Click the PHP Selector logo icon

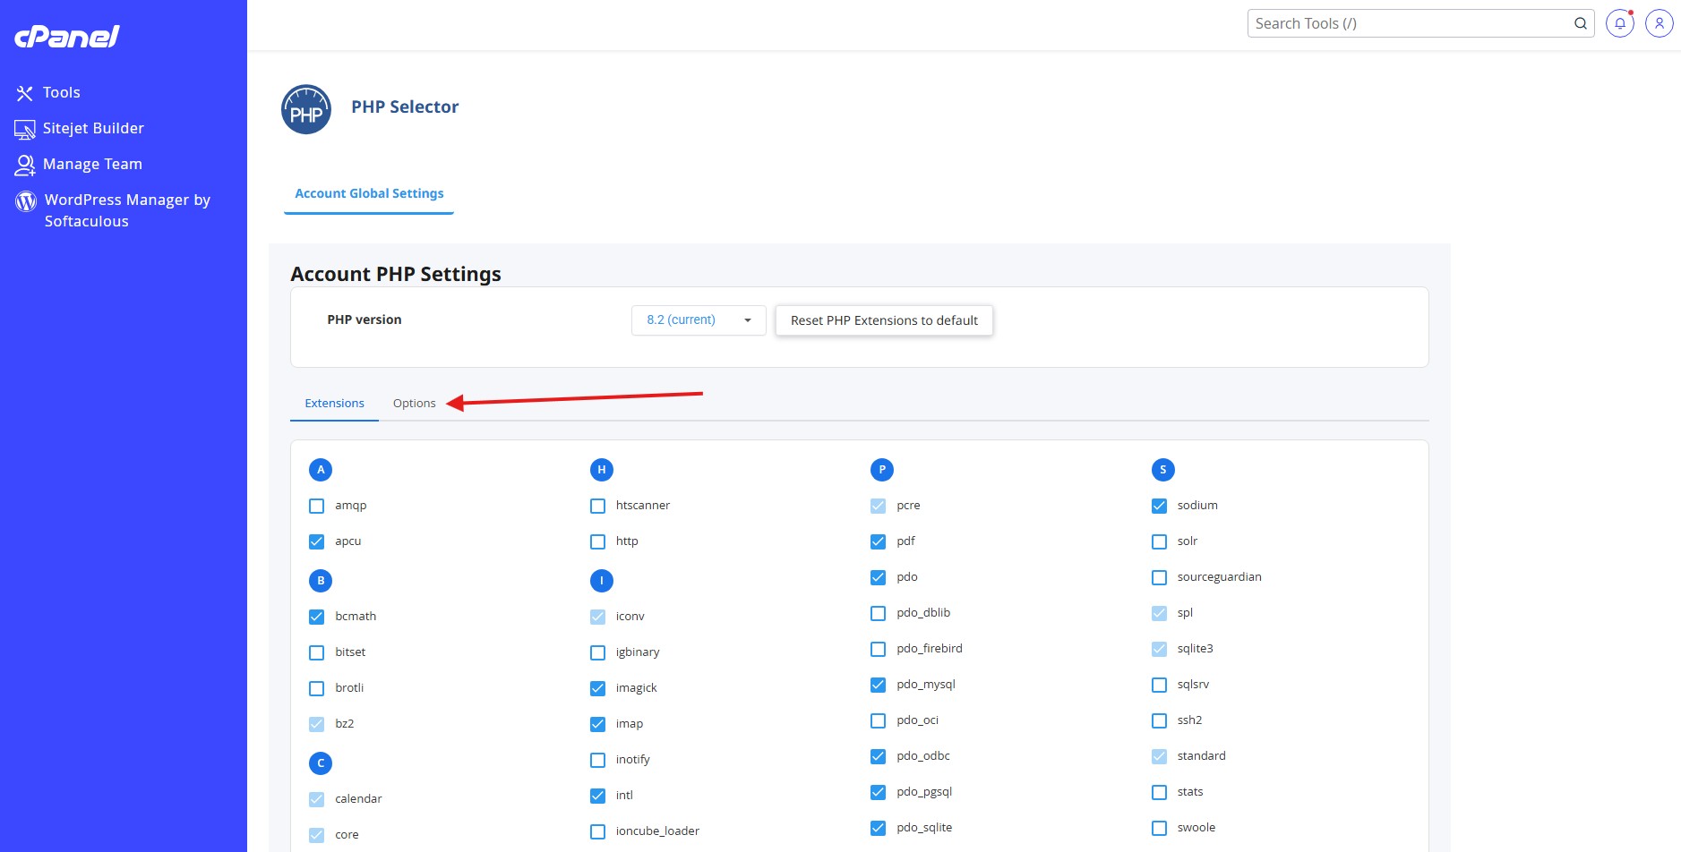[x=306, y=109]
